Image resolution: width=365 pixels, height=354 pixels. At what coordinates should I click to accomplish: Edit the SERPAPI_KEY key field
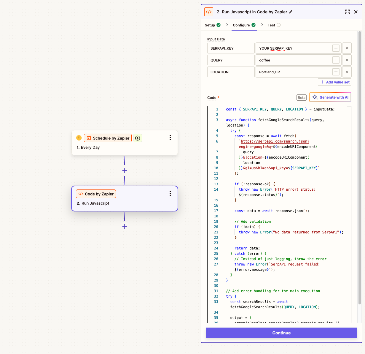point(231,48)
